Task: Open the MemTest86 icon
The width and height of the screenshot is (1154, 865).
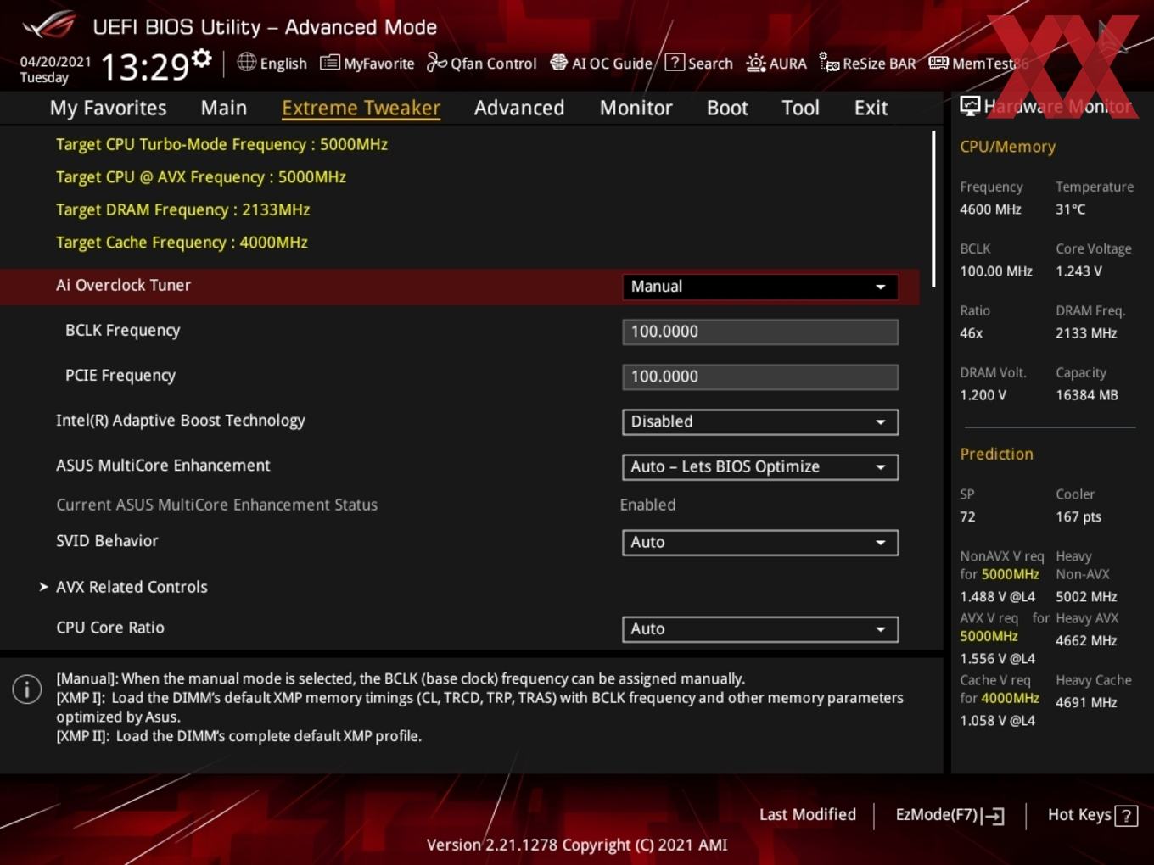Action: (x=938, y=63)
